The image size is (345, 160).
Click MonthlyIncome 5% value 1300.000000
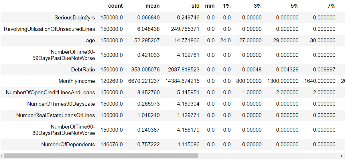(x=283, y=81)
